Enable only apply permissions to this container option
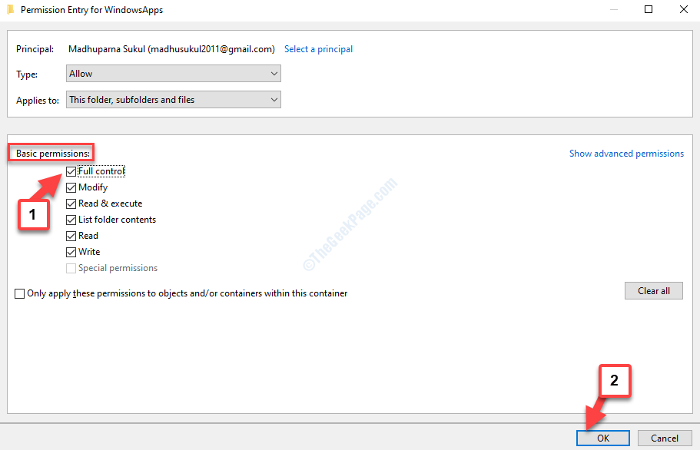The width and height of the screenshot is (700, 450). 19,293
